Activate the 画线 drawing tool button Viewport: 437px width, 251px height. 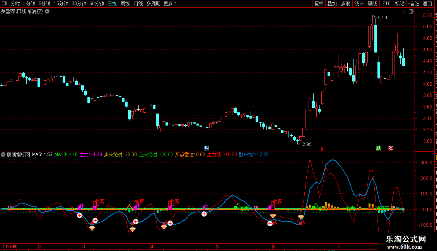coord(373,3)
